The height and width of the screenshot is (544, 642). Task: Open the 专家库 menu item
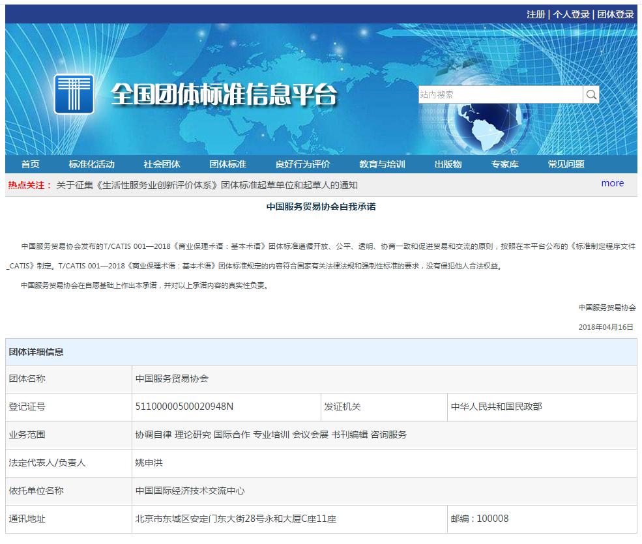click(505, 164)
